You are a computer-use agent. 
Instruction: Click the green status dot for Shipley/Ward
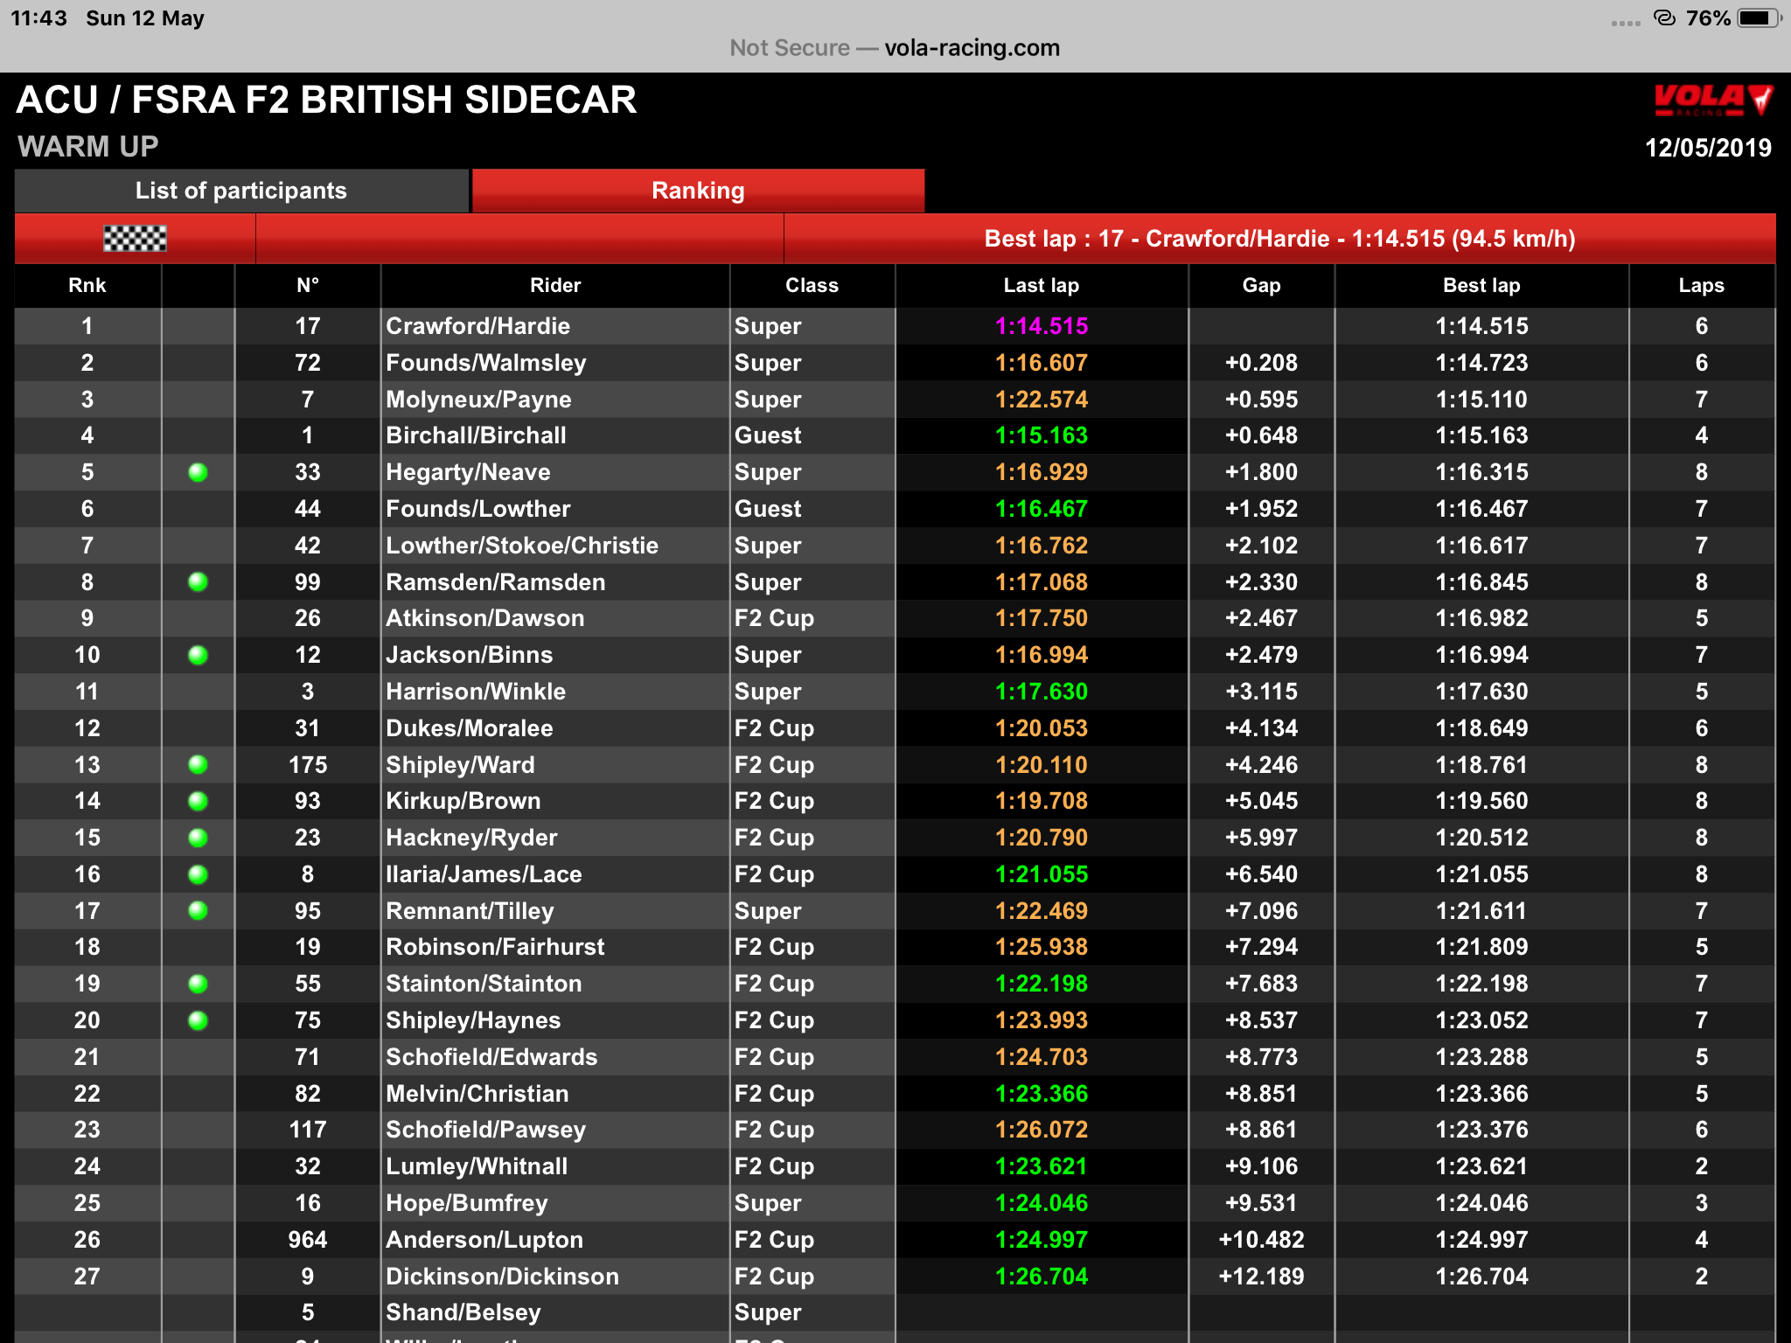(199, 765)
